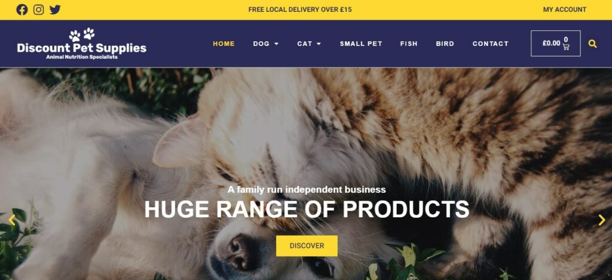Screen dimensions: 612x280
Task: Open the Small Pet menu item
Action: click(361, 44)
